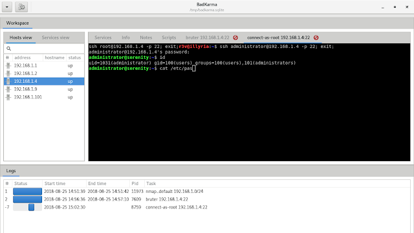Open the Scripts tab

[x=169, y=38]
